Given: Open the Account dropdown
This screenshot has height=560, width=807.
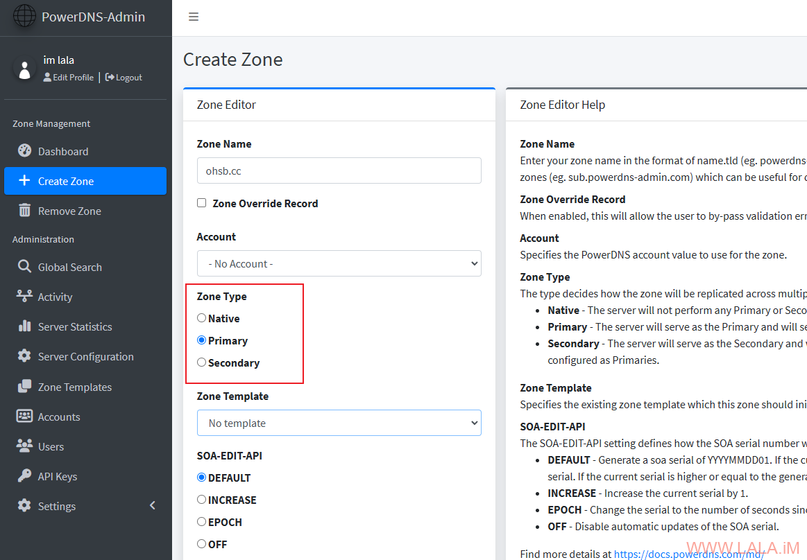Looking at the screenshot, I should [x=339, y=263].
